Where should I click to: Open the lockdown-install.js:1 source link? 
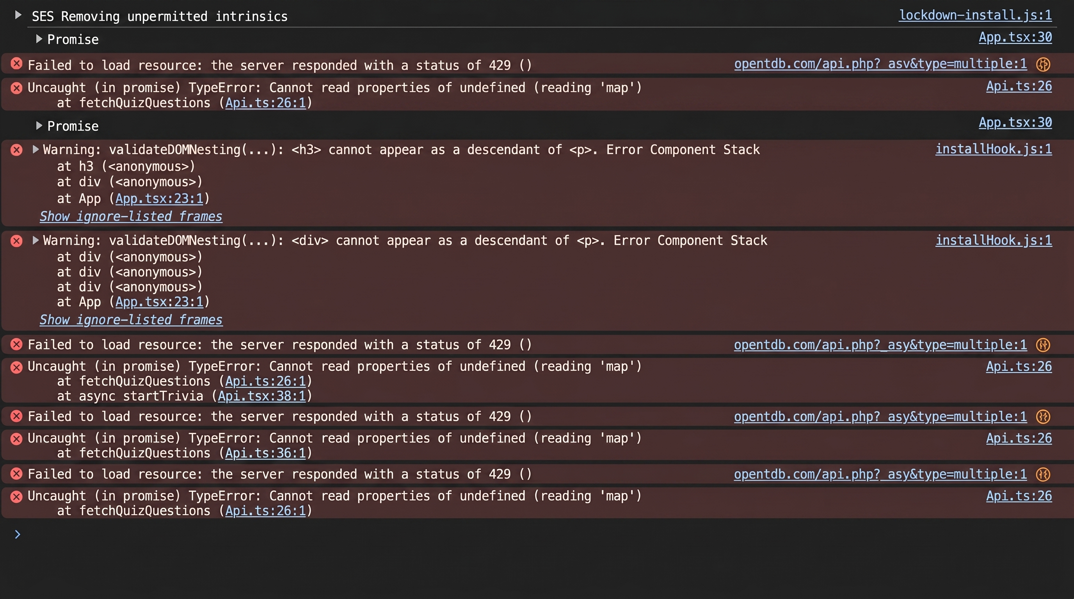[975, 16]
